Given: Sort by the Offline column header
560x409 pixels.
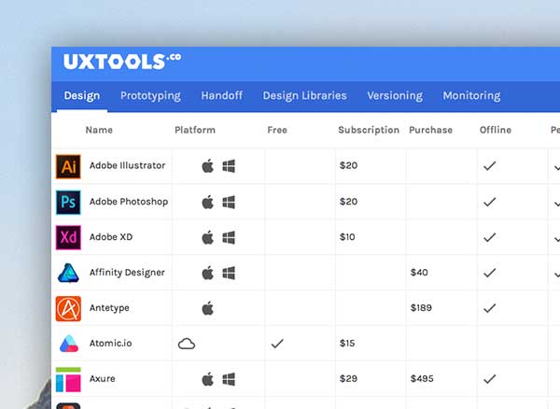Looking at the screenshot, I should coord(496,130).
